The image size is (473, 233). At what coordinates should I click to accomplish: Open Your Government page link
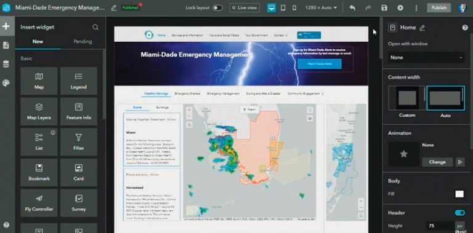coord(256,35)
